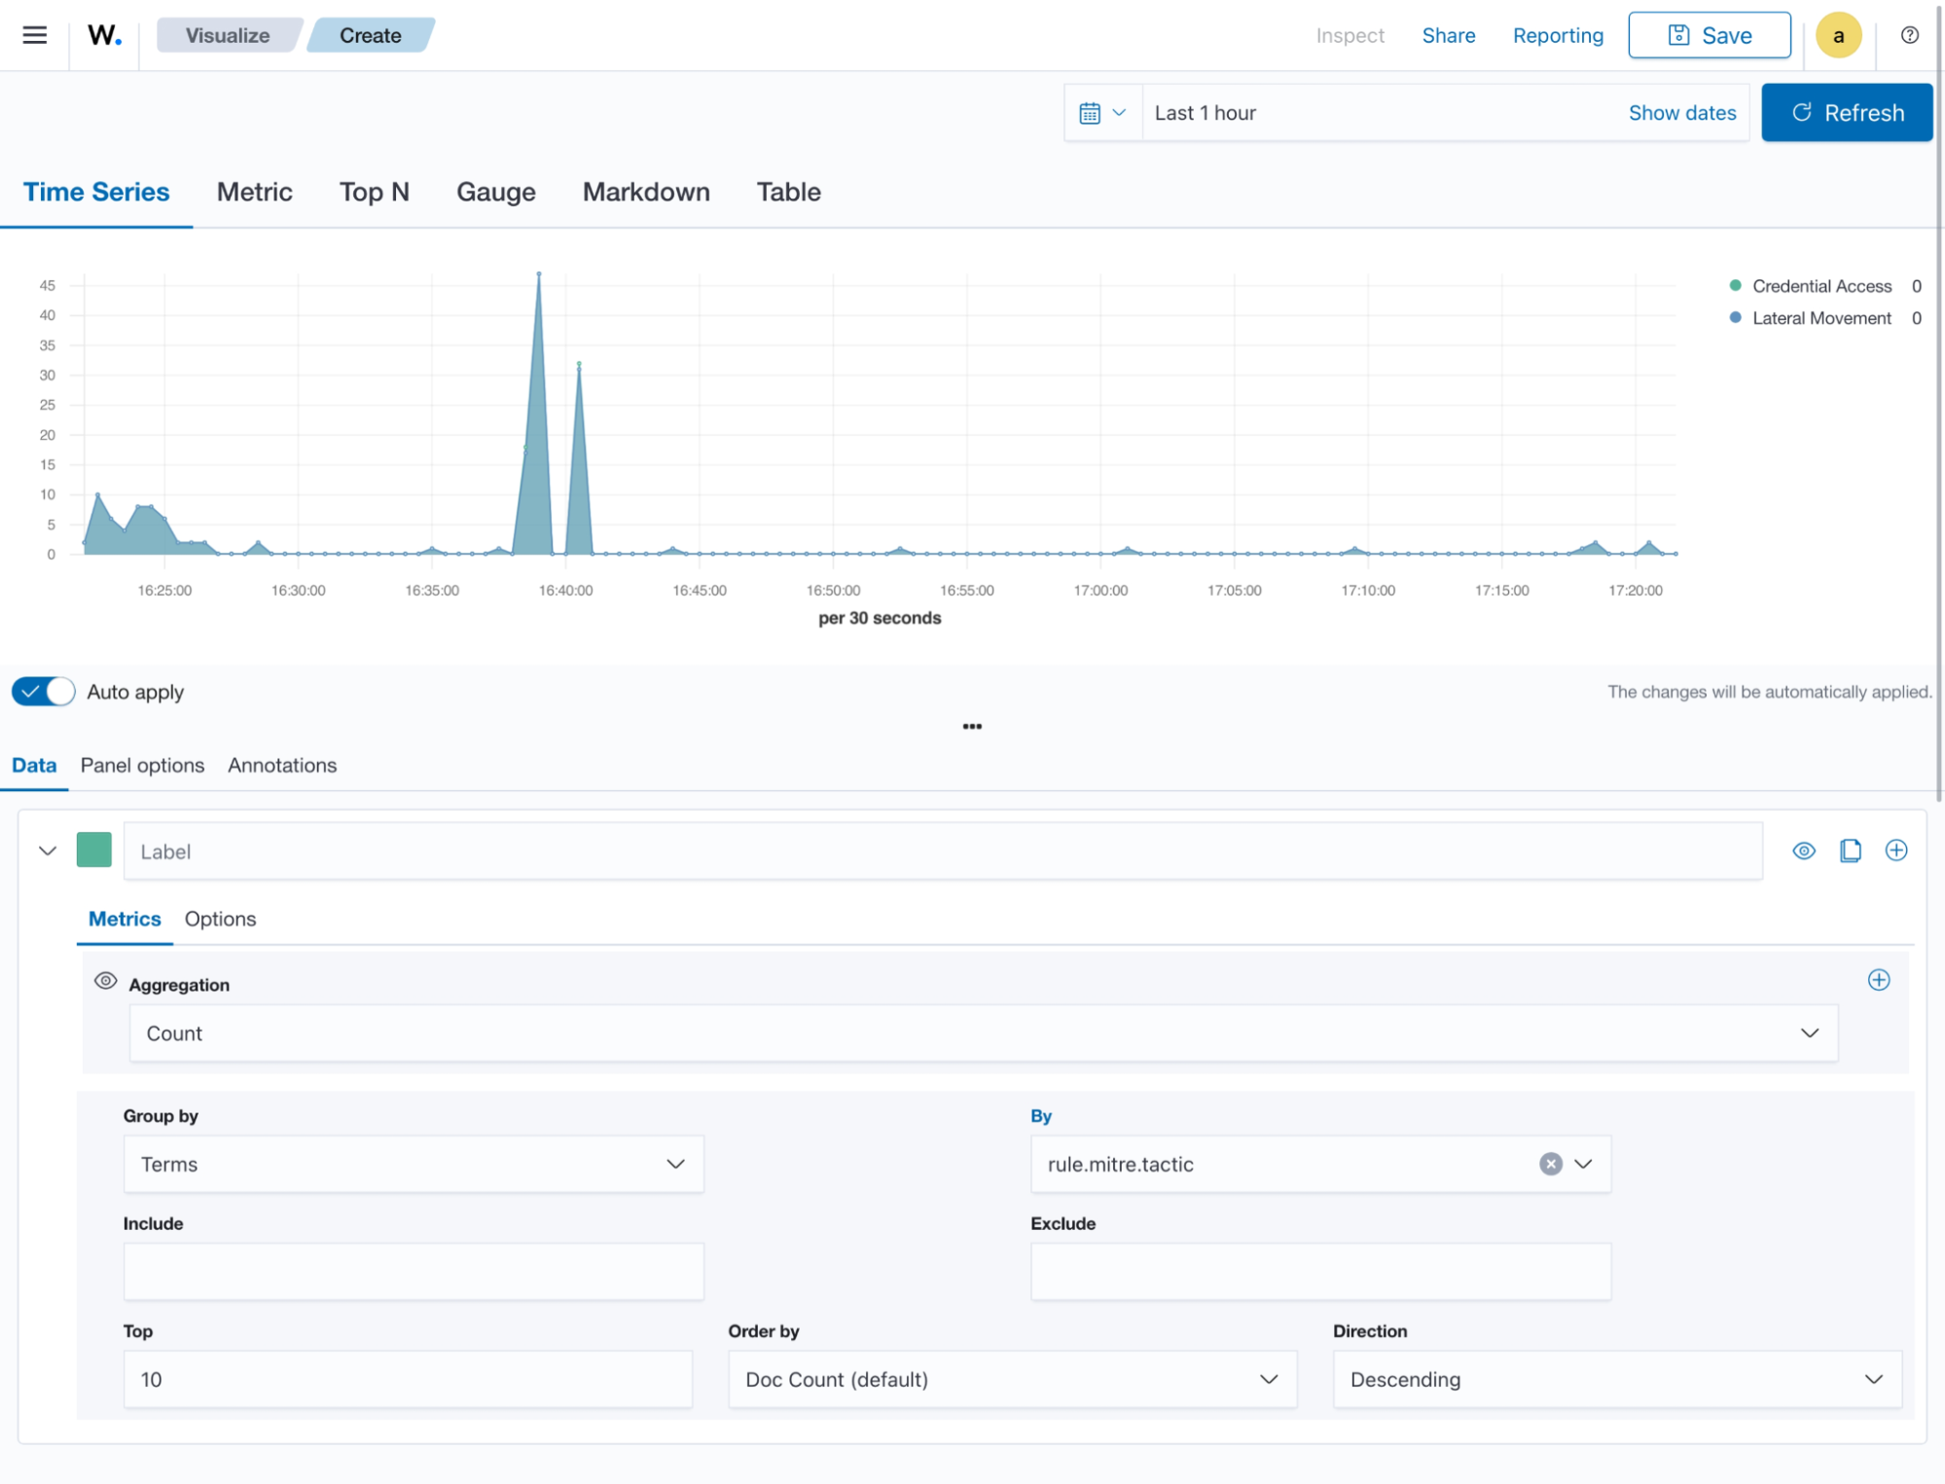
Task: Open the Panel options tab
Action: [142, 765]
